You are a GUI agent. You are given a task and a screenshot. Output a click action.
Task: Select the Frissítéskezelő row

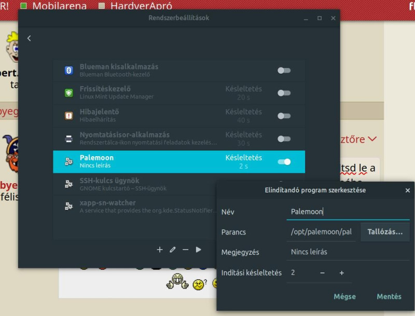tap(179, 93)
